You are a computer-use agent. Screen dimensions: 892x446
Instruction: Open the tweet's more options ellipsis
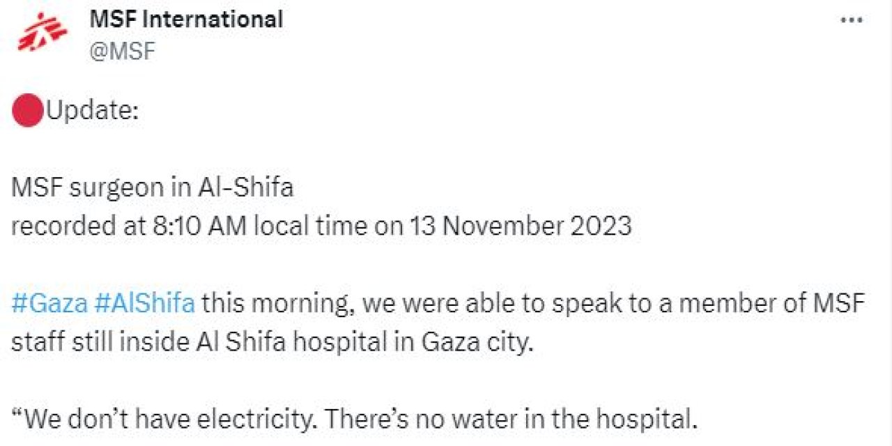[x=852, y=20]
